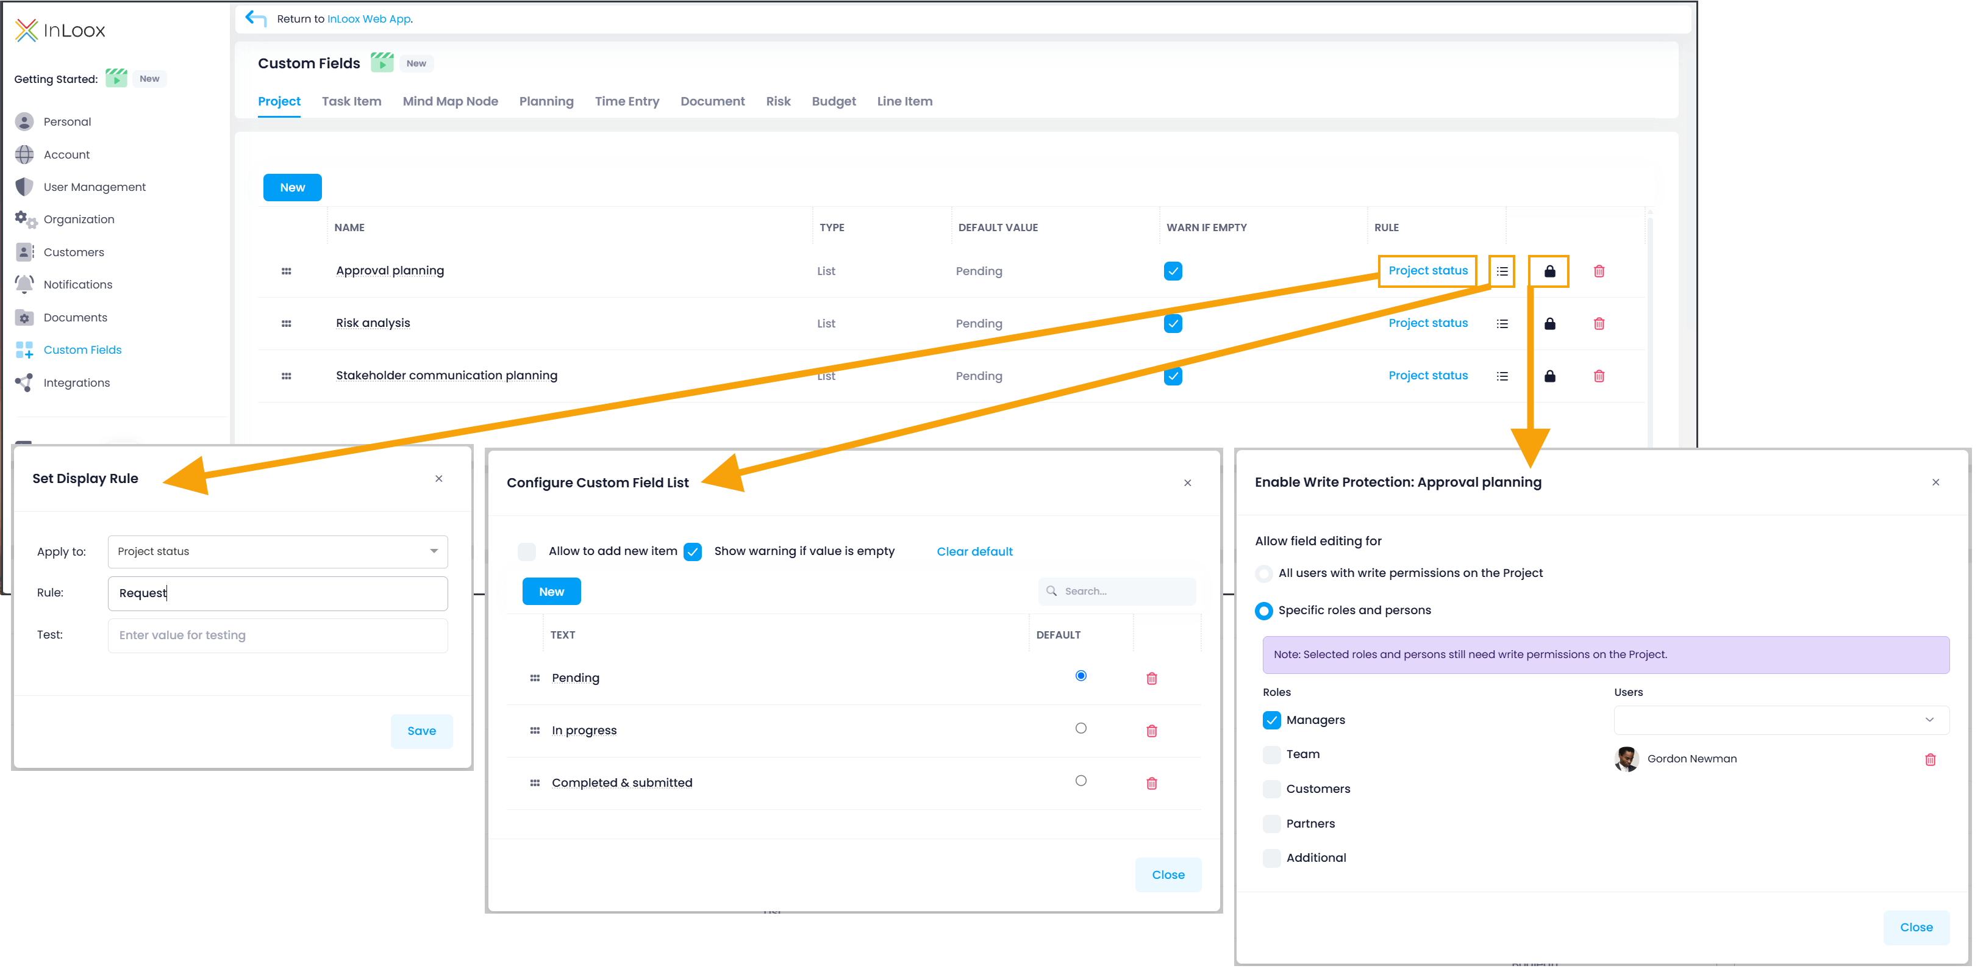Screen dimensions: 1986x974
Task: Click the Search field in list dialog
Action: click(1116, 592)
